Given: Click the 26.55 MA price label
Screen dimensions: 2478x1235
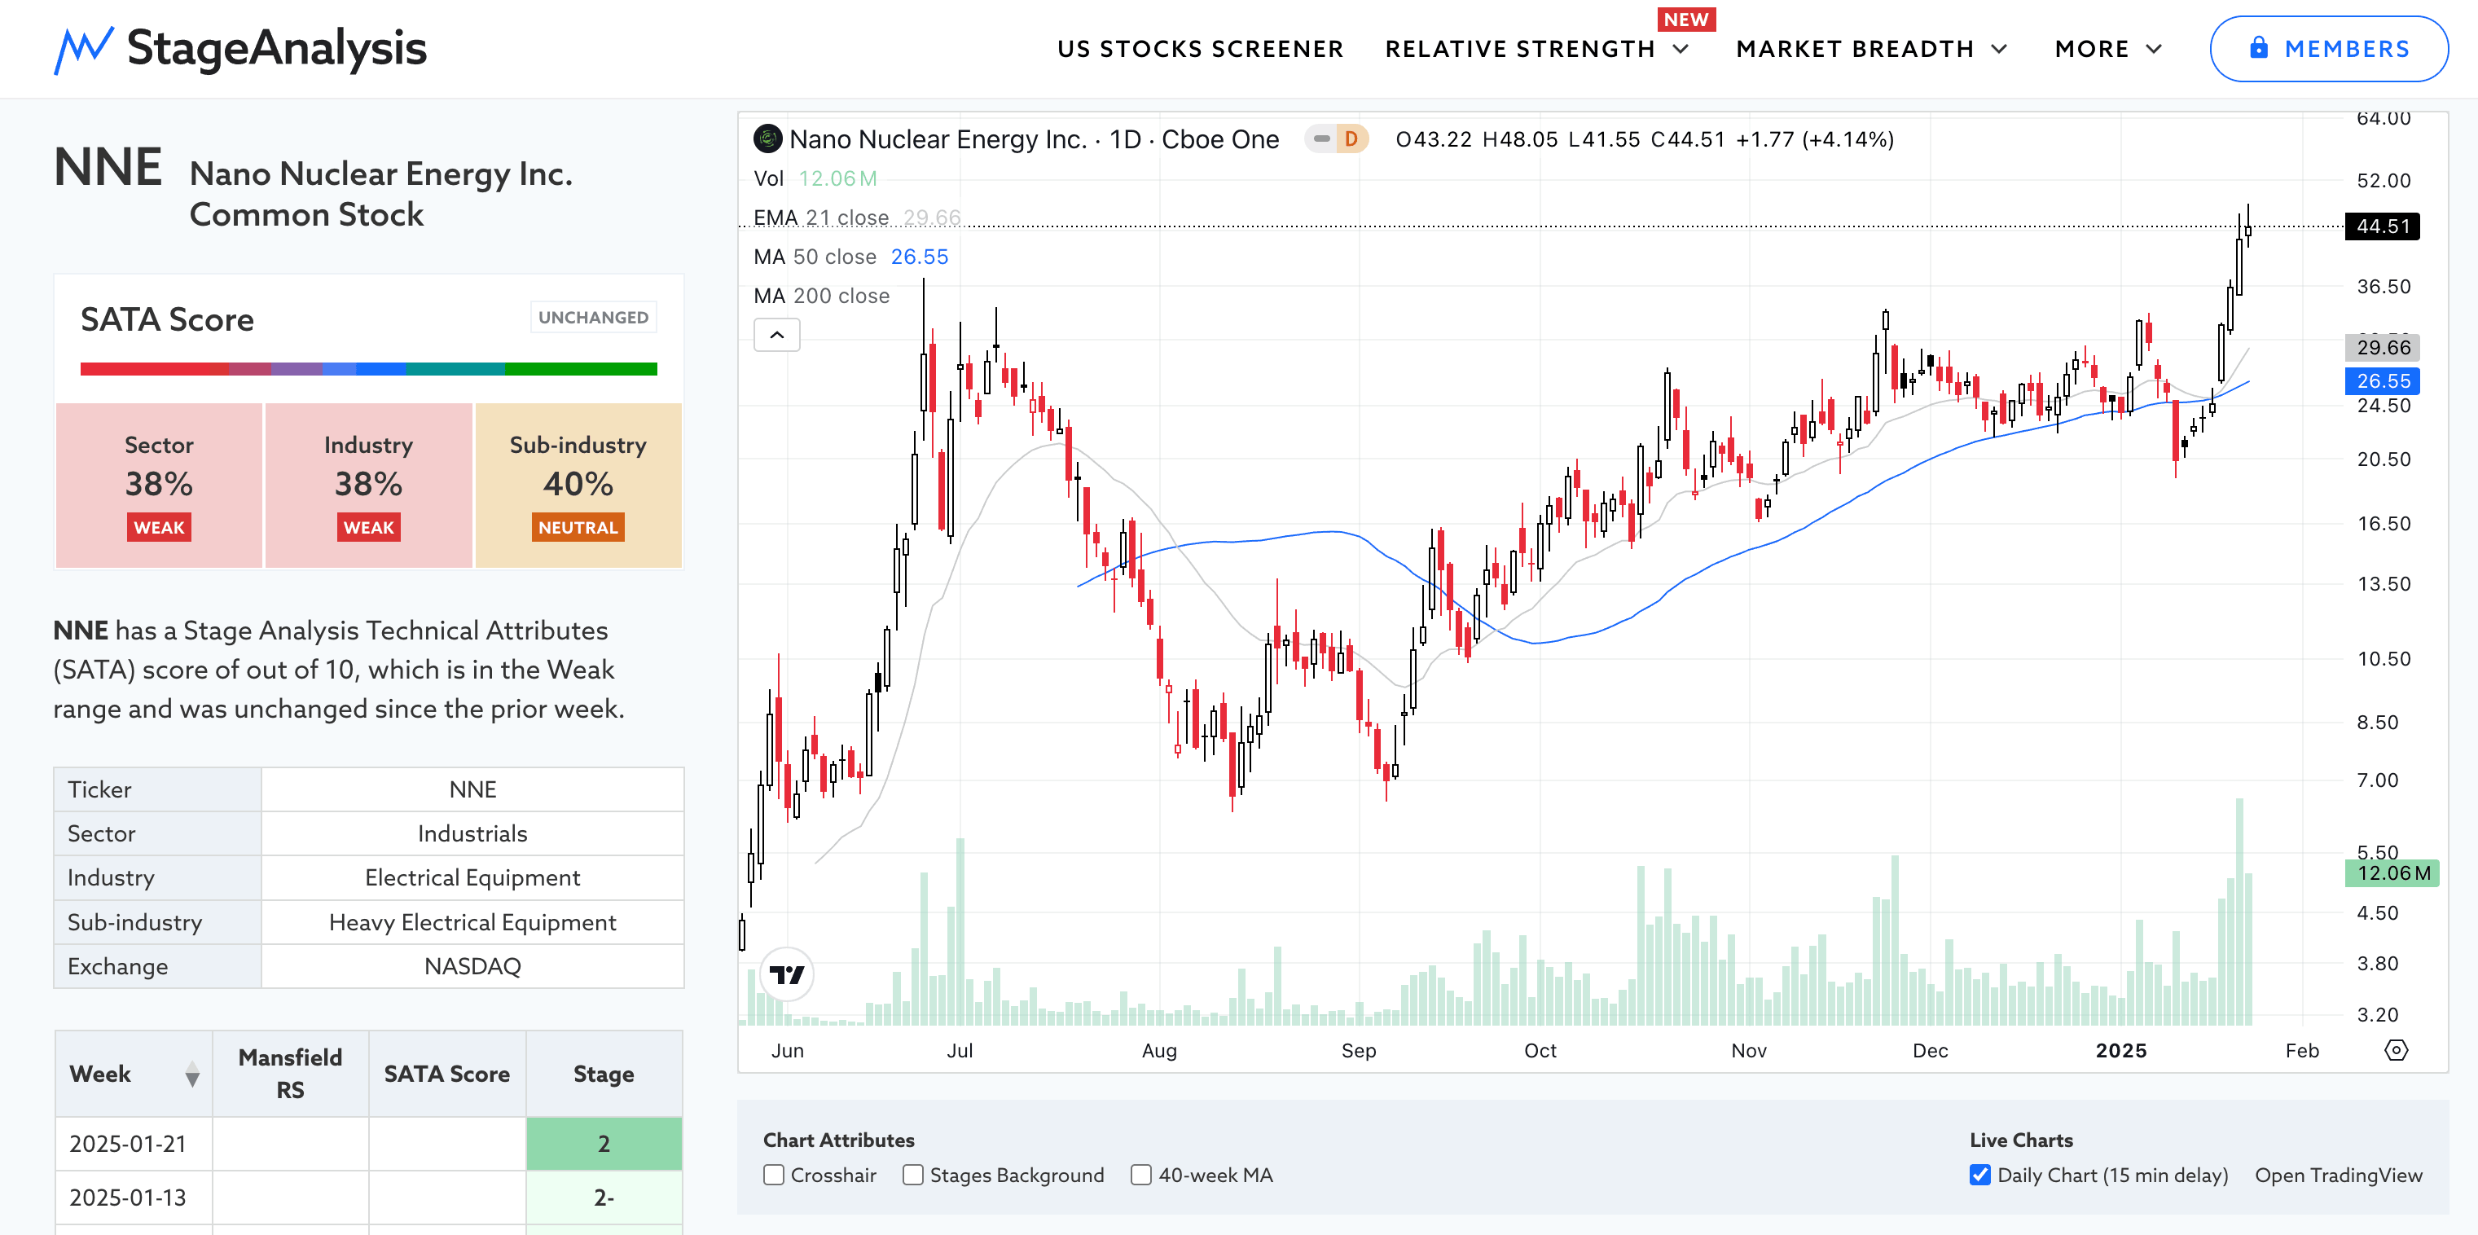Looking at the screenshot, I should 2383,381.
